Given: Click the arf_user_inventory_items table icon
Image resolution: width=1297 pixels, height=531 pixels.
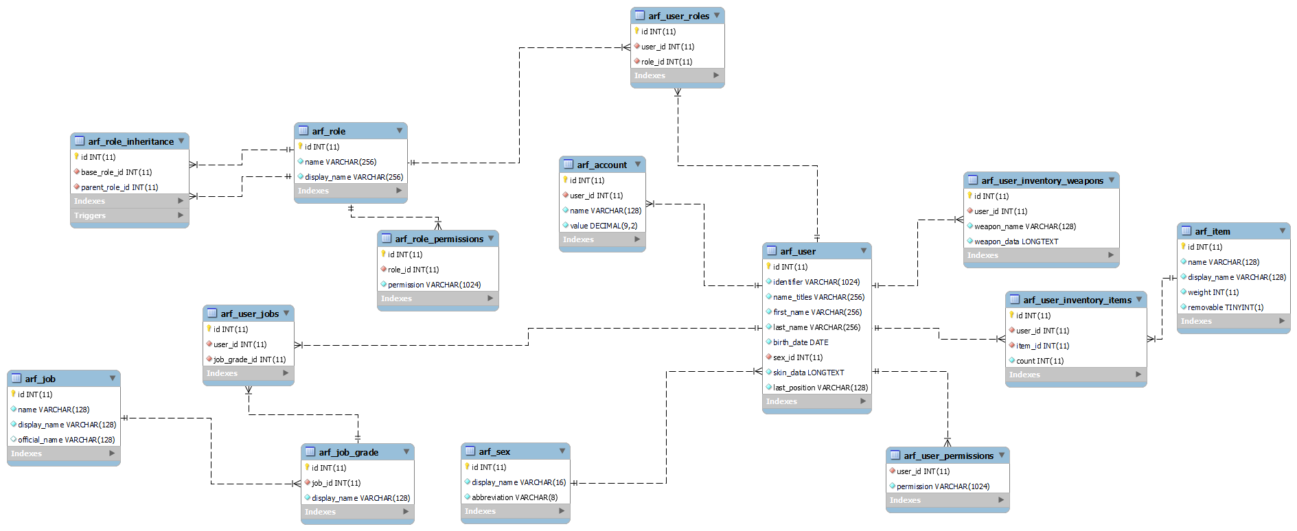Looking at the screenshot, I should [x=1015, y=299].
